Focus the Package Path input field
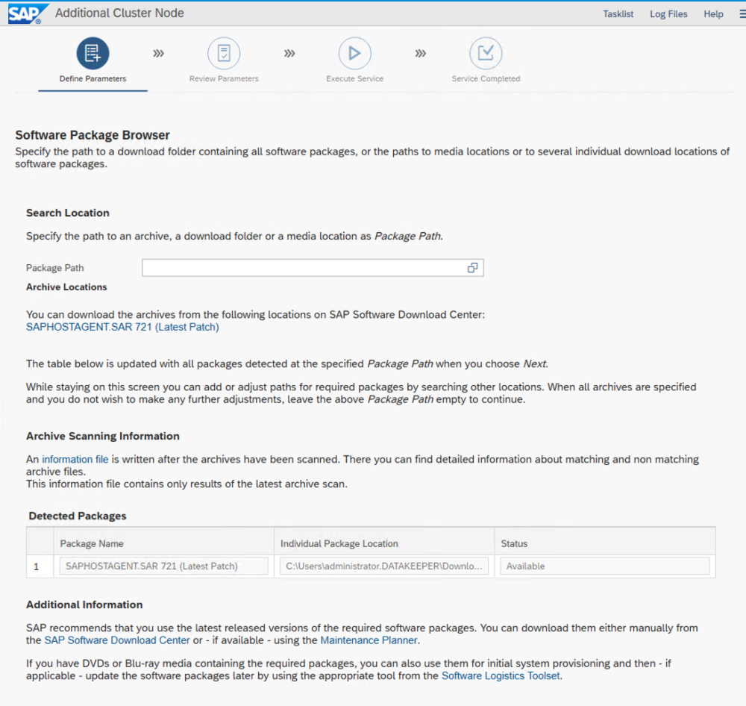 [313, 267]
